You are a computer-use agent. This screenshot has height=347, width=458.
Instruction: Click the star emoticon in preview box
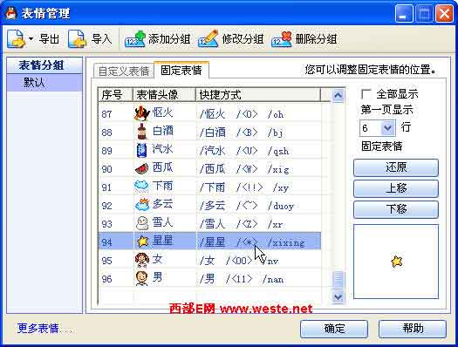pyautogui.click(x=397, y=262)
